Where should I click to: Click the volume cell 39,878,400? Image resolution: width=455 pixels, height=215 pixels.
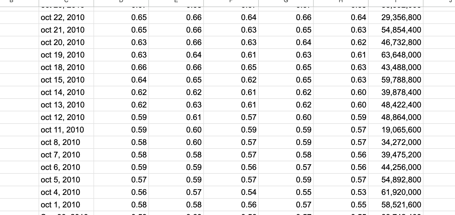click(396, 92)
